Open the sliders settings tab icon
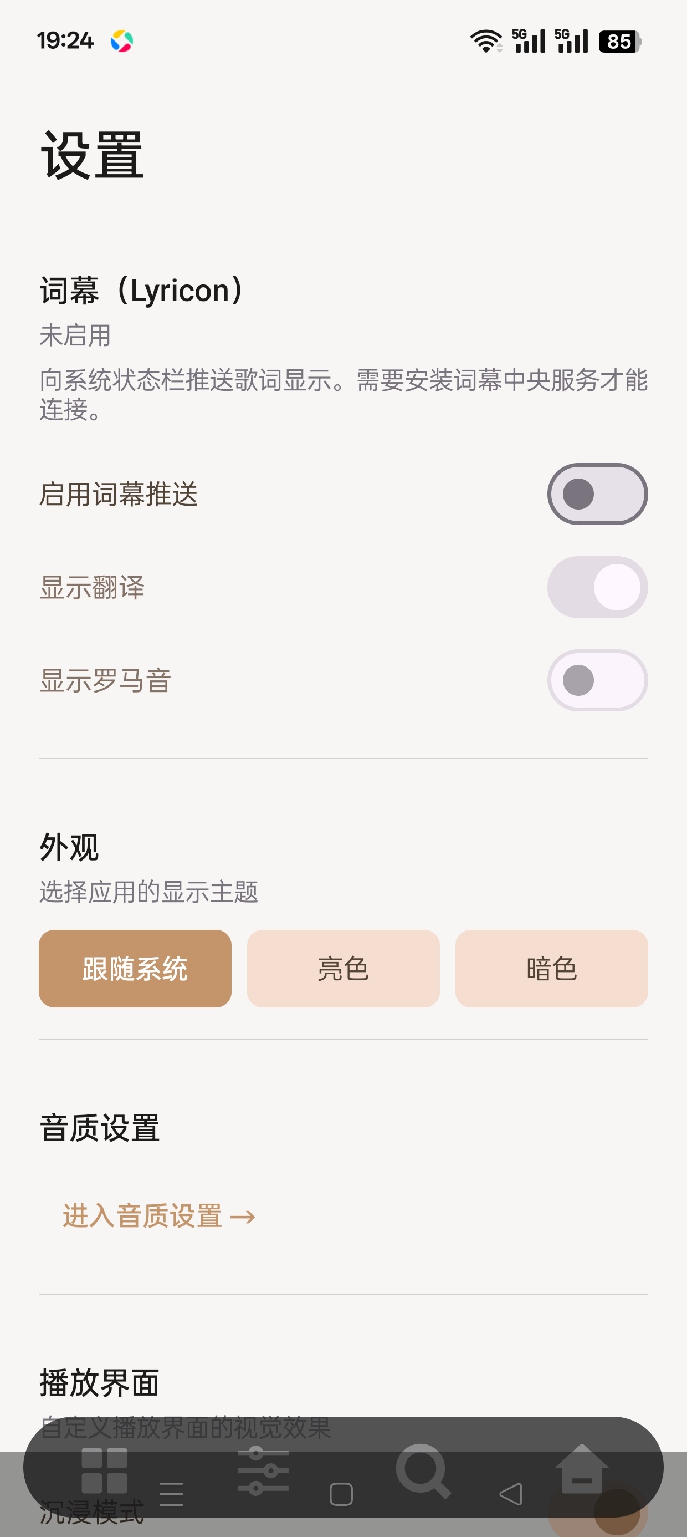This screenshot has height=1537, width=687. pos(263,1470)
